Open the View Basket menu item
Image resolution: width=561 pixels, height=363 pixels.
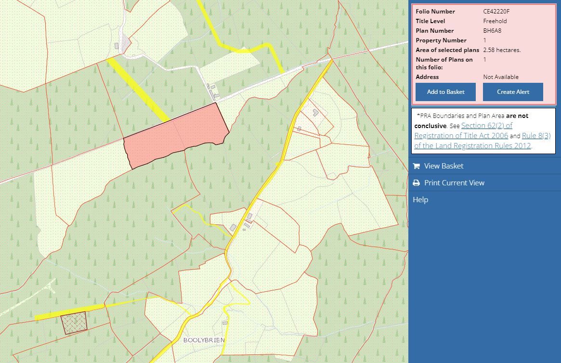coord(444,166)
